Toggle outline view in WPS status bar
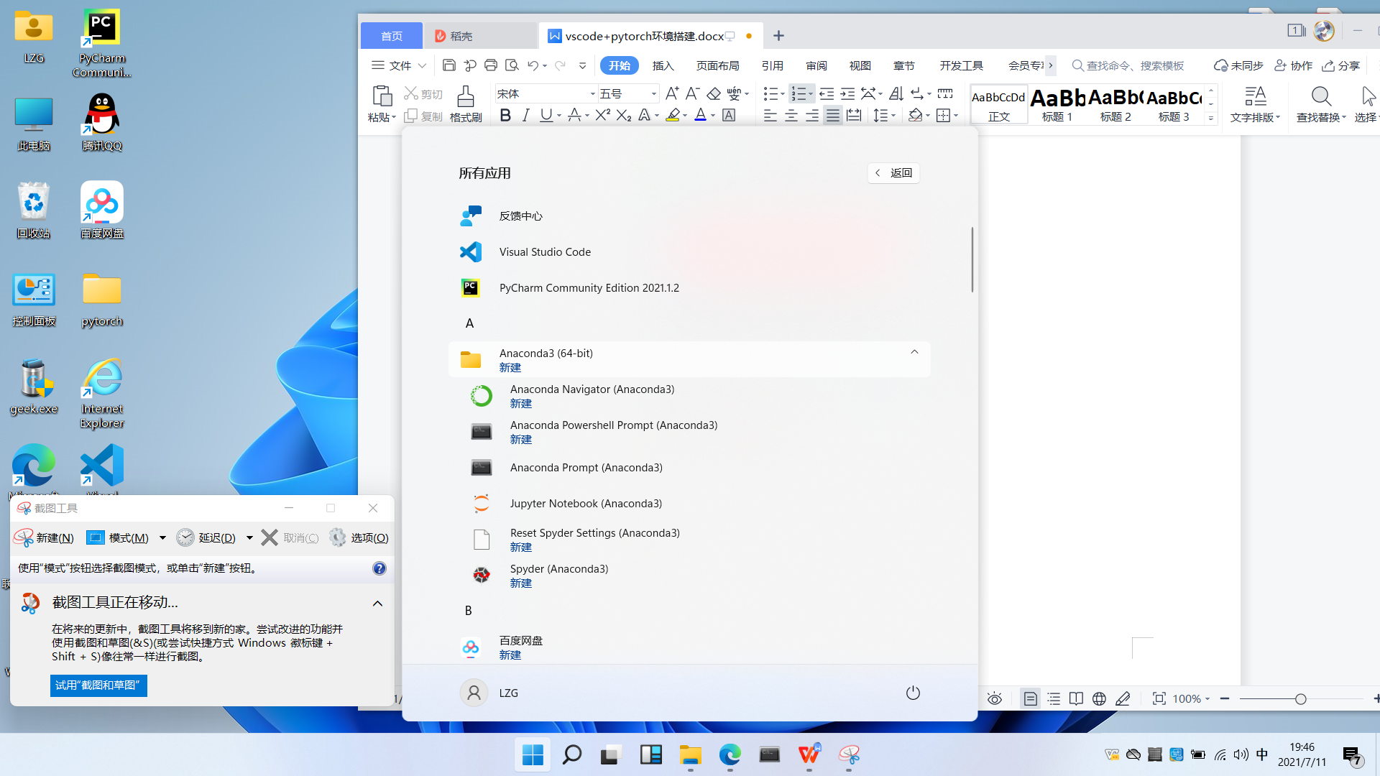 tap(1054, 698)
